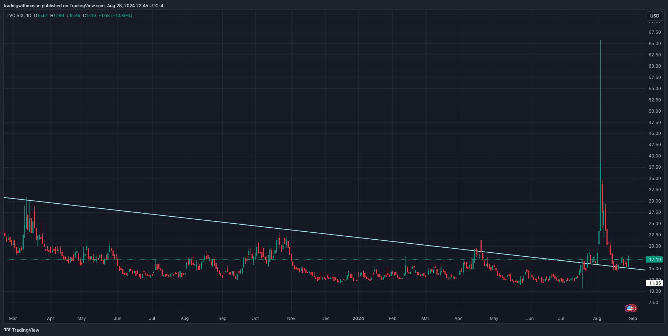Click the US flag economic event icon
Viewport: 668px width, 336px height.
click(629, 308)
